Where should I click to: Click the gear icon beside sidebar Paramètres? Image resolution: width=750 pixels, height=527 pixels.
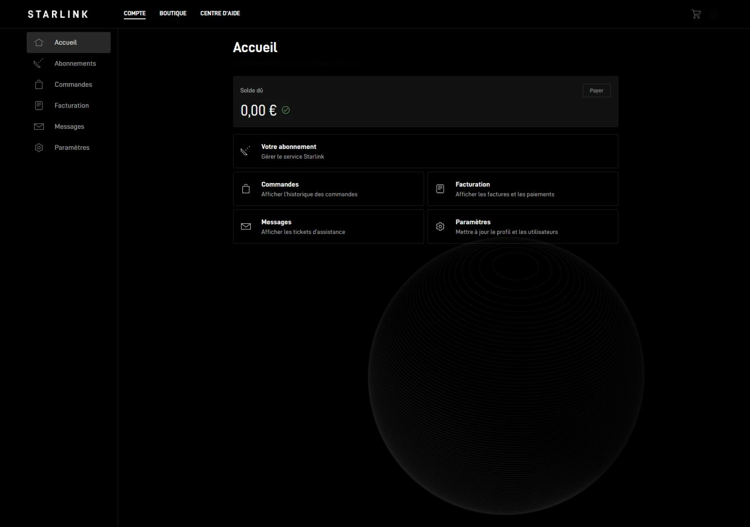[x=39, y=148]
